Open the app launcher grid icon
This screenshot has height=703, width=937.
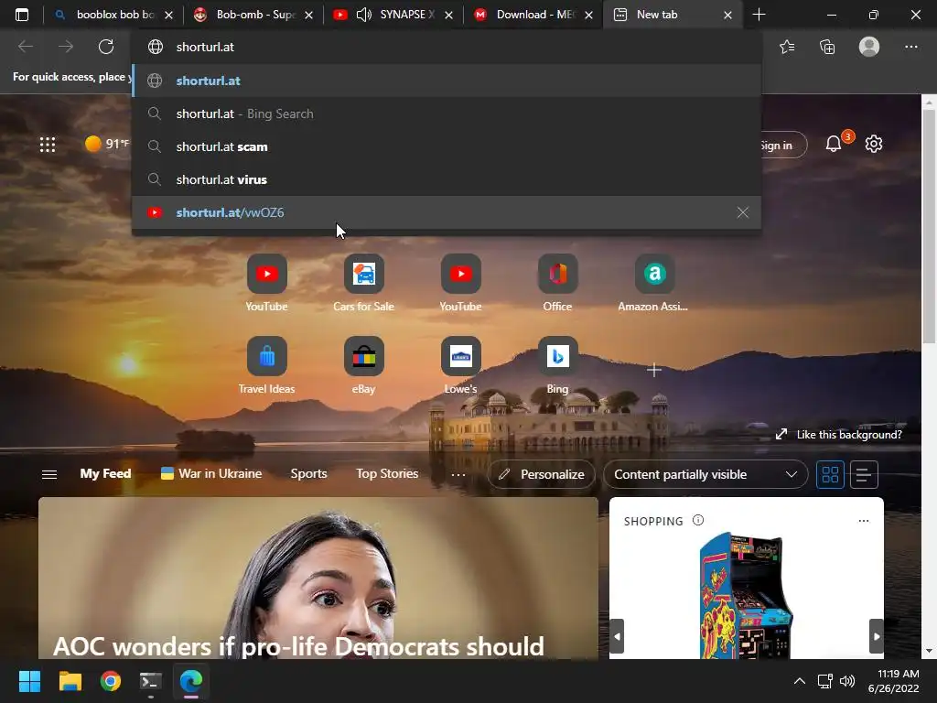[48, 144]
